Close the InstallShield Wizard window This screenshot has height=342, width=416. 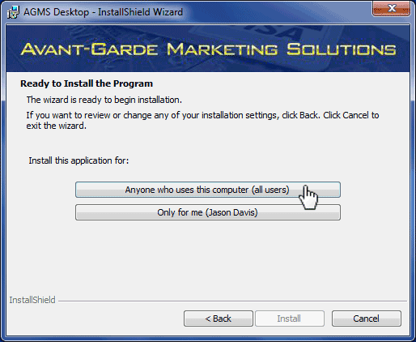click(x=391, y=9)
